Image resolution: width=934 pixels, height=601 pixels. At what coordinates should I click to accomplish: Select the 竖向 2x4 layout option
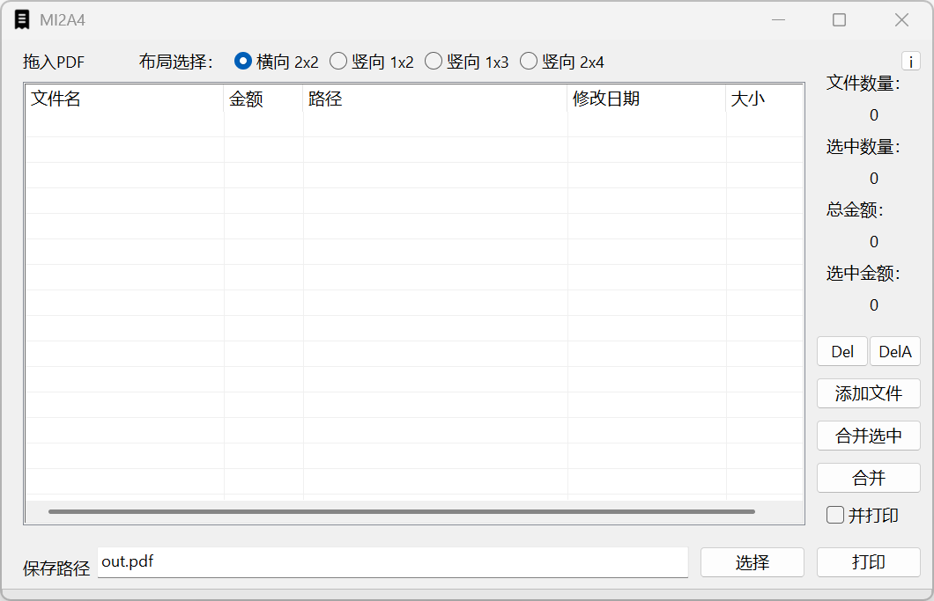pyautogui.click(x=529, y=62)
